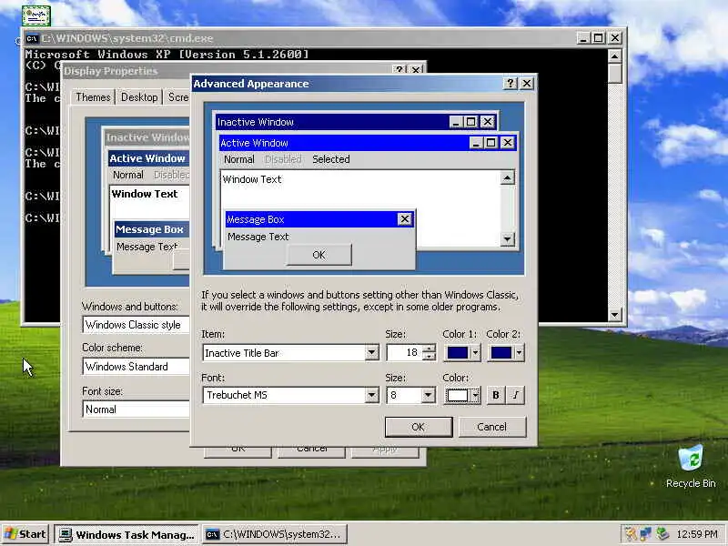Viewport: 728px width, 546px height.
Task: Click the preview Message Box OK button
Action: (319, 255)
